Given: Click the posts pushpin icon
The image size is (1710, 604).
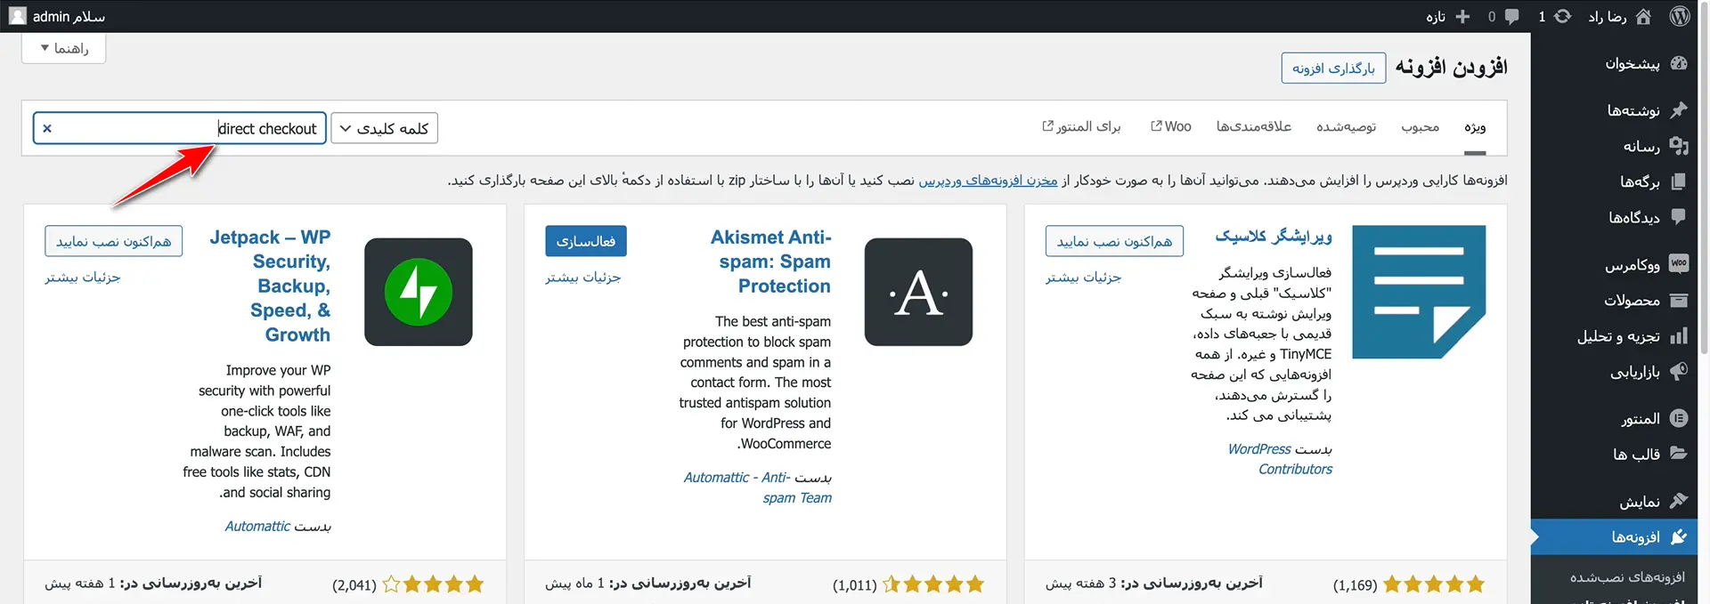Looking at the screenshot, I should coord(1679,109).
